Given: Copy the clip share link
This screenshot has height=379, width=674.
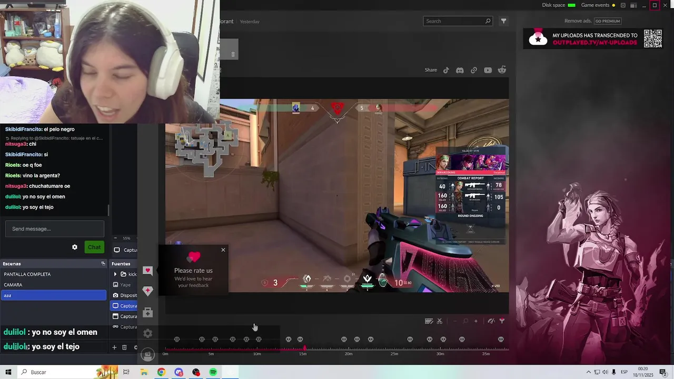Looking at the screenshot, I should pyautogui.click(x=474, y=70).
